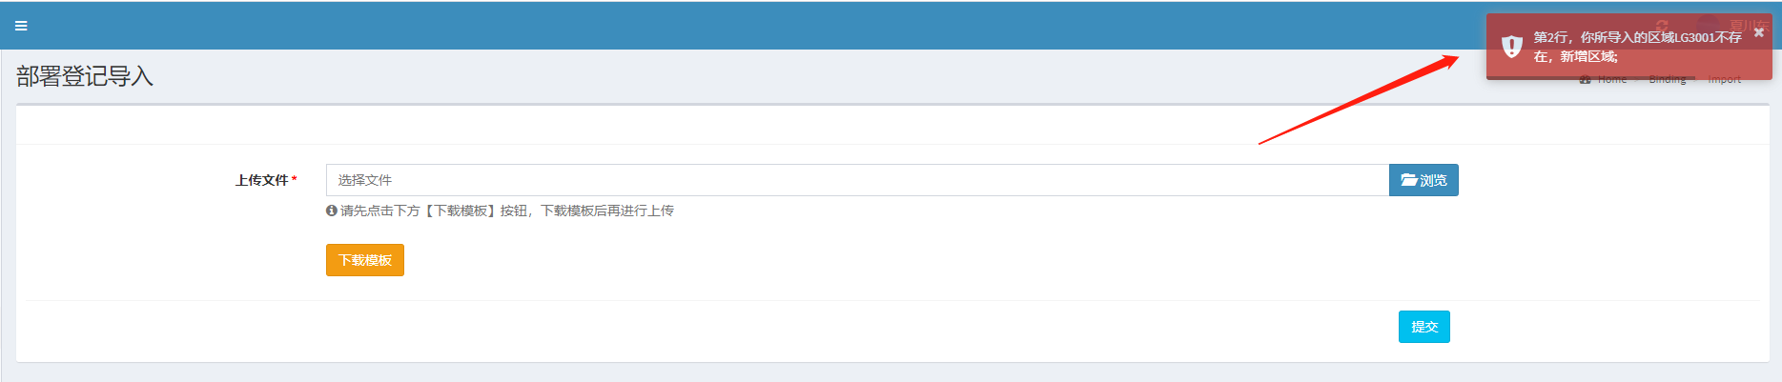Select the Import breadcrumb item
Viewport: 1782px width, 382px height.
(x=1724, y=79)
